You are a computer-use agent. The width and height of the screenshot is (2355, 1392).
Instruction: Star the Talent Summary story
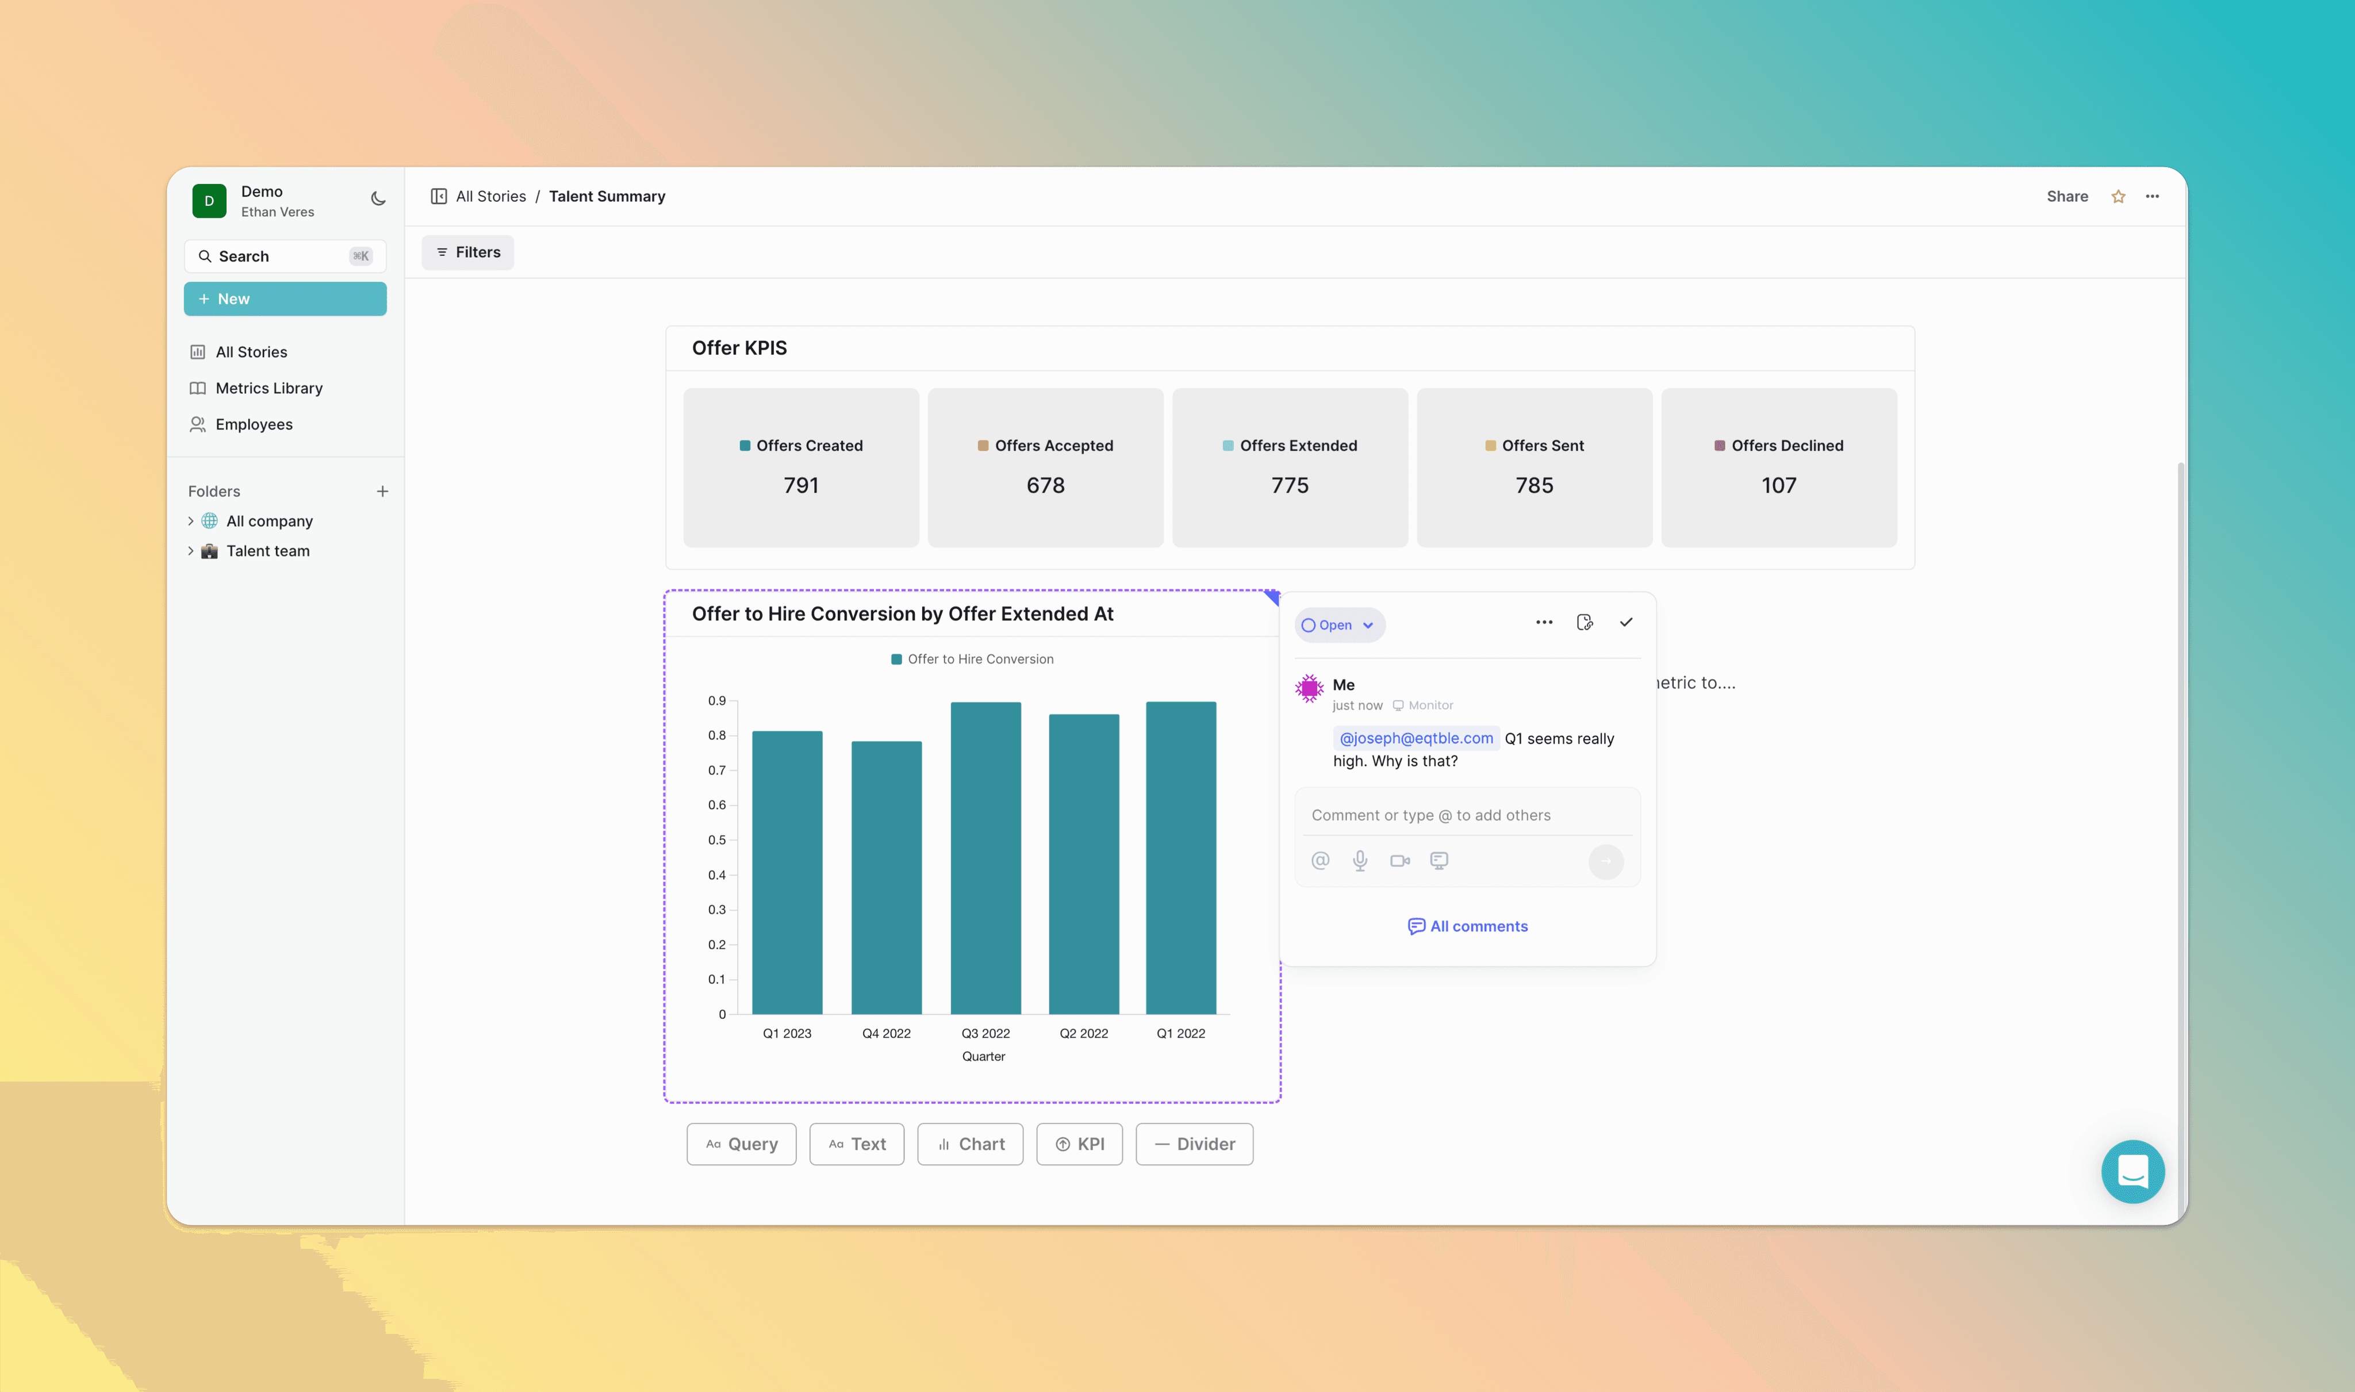coord(2118,196)
